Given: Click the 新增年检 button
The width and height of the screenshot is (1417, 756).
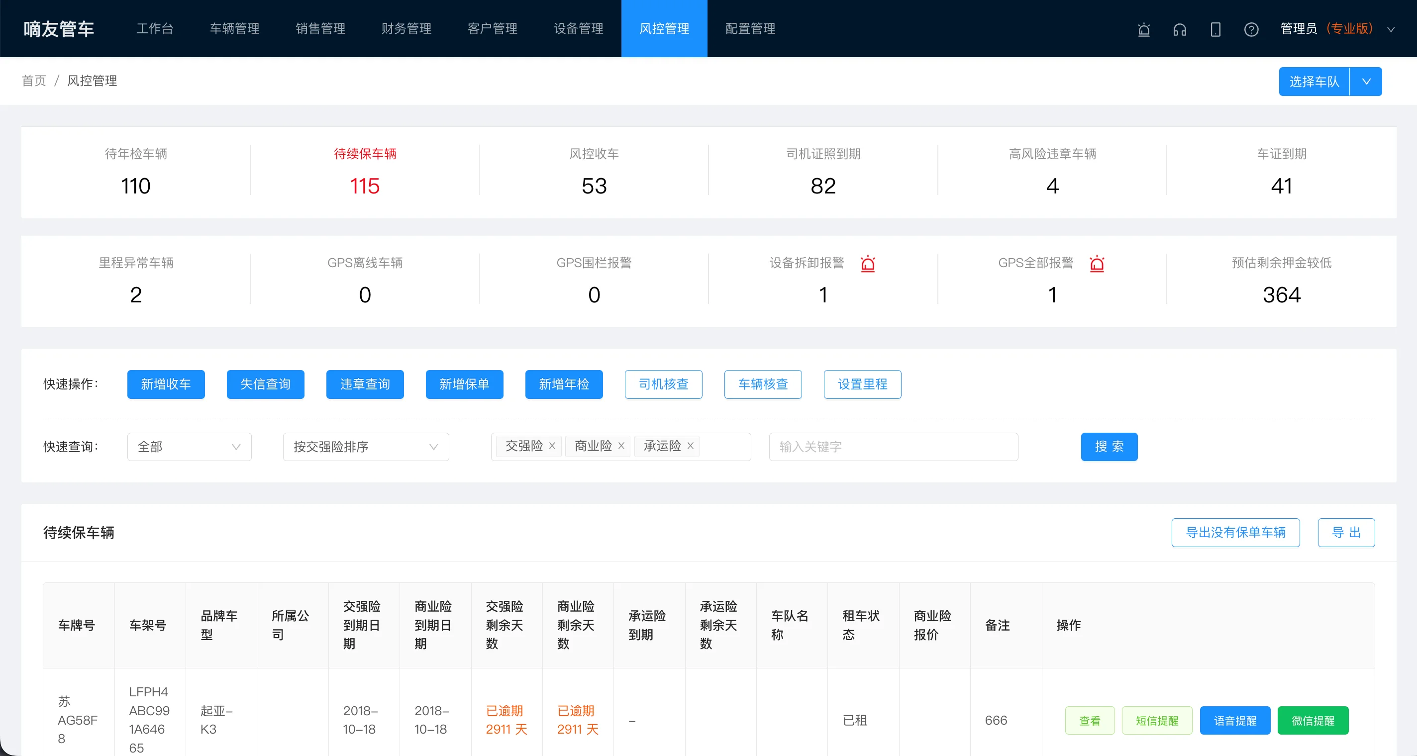Looking at the screenshot, I should 564,384.
